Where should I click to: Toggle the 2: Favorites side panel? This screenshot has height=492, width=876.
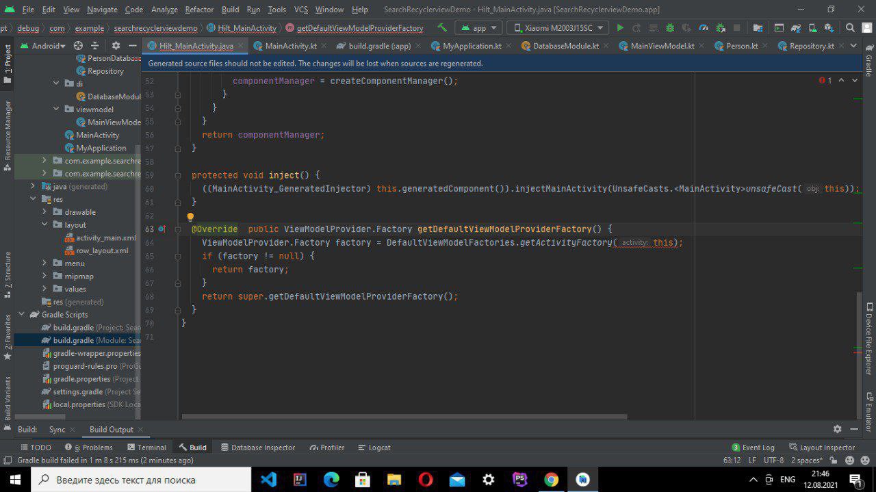click(x=8, y=337)
